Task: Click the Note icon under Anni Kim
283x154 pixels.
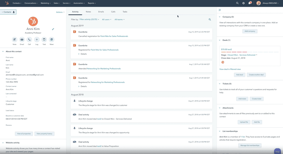Action: pos(15,39)
